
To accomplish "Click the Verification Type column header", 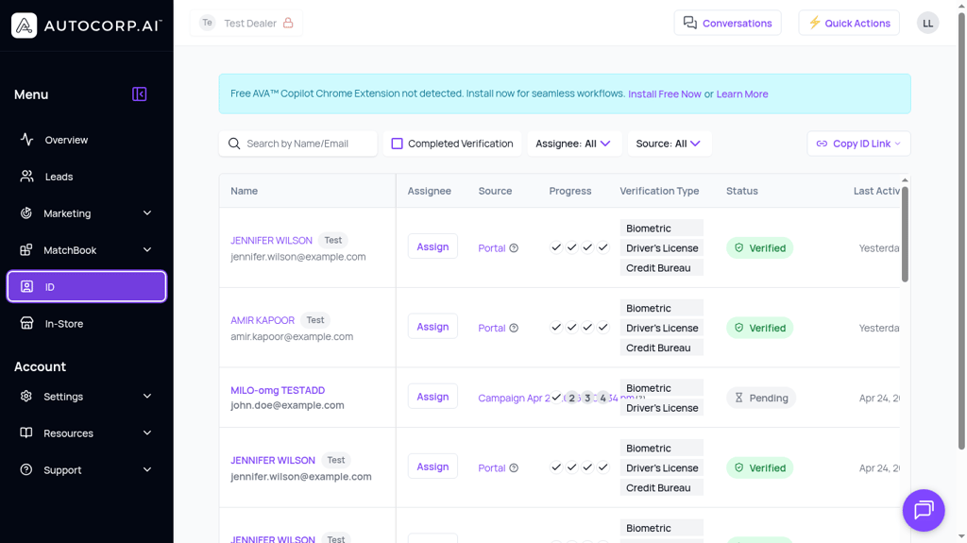I will 659,191.
